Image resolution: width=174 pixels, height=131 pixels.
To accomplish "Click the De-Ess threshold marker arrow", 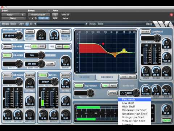I will 40,98.
